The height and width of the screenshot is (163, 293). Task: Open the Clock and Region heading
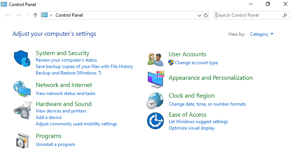point(192,96)
